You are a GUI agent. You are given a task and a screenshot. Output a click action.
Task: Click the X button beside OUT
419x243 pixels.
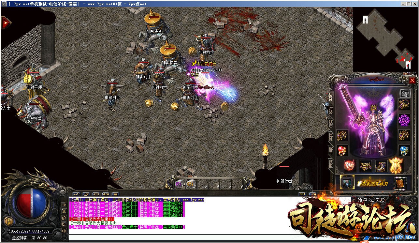click(313, 194)
